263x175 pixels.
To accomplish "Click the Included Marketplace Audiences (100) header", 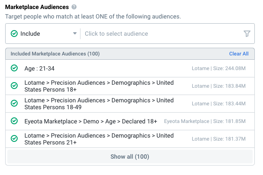I will pos(55,54).
